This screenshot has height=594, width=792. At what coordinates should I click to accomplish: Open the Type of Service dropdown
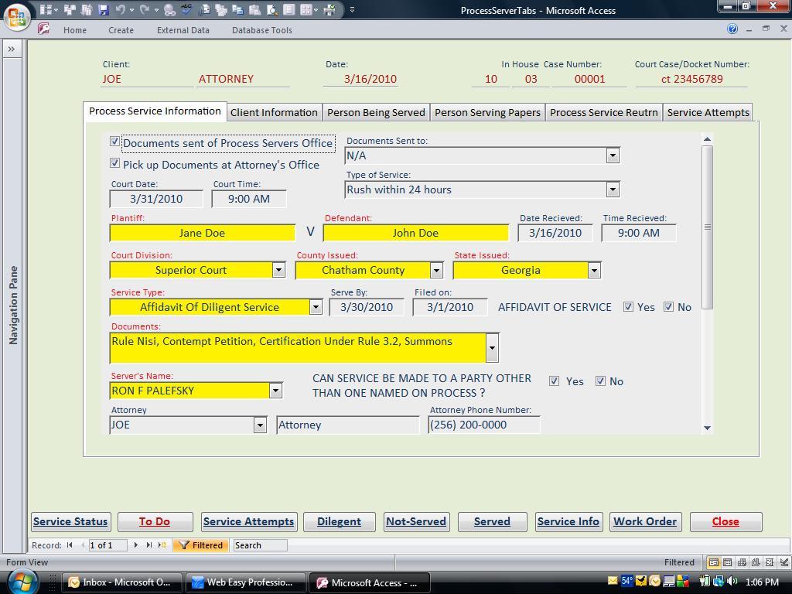(613, 189)
